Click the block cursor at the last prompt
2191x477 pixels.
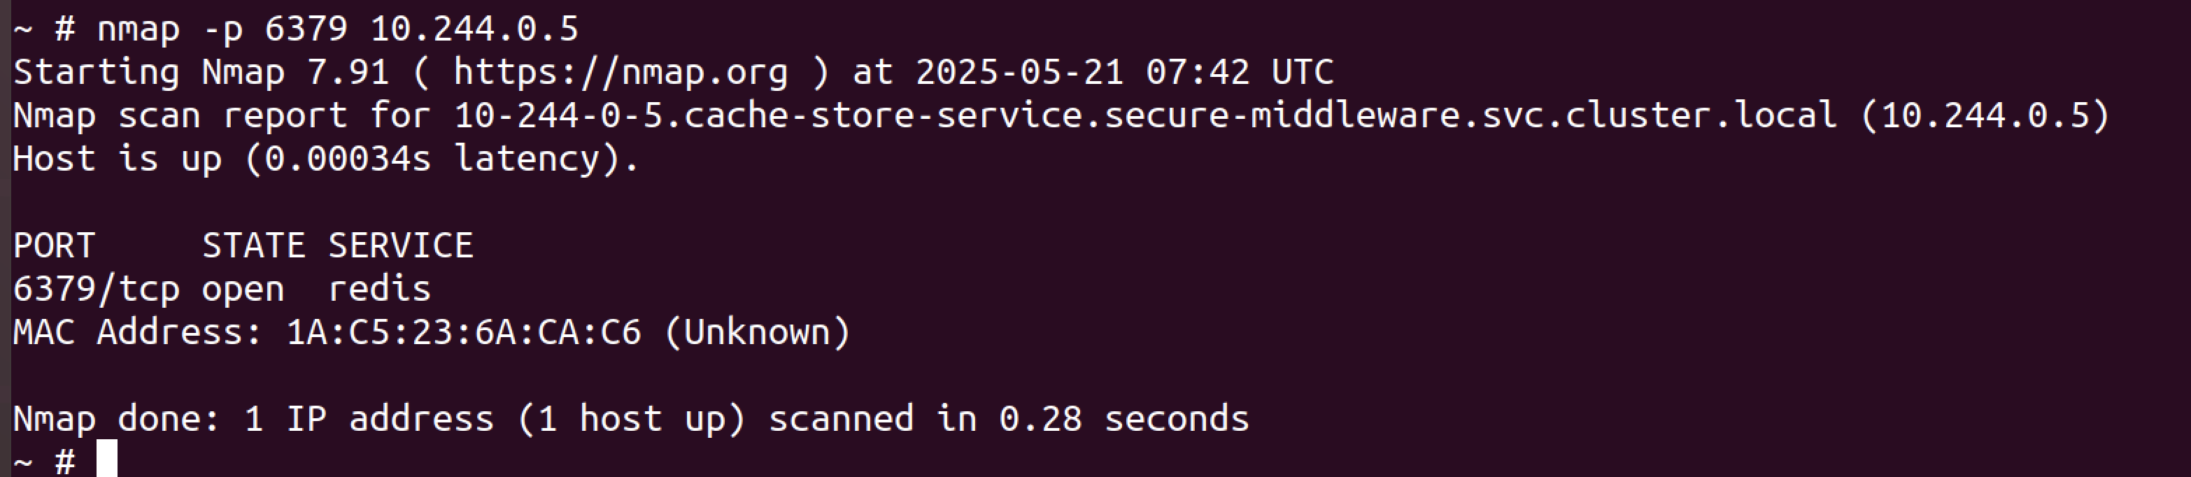[106, 459]
